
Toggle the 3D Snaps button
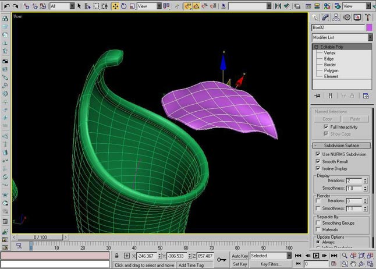(188, 6)
